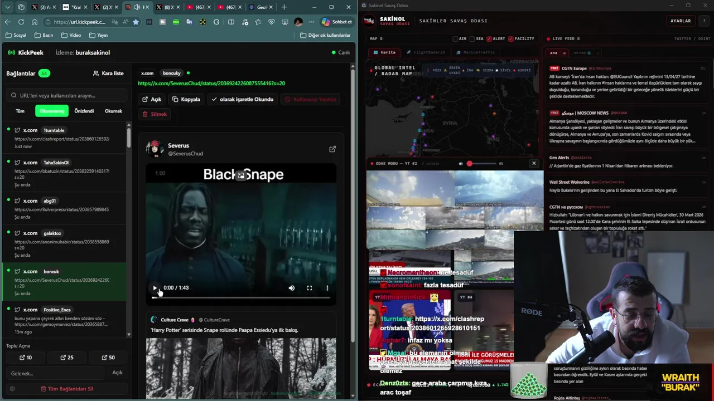Adjust the Odak Modu volume slider
Image resolution: width=714 pixels, height=401 pixels.
pos(483,164)
